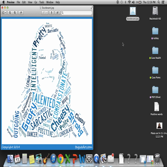Image resolution: width=167 pixels, height=167 pixels.
Task: Open Finder from the dock
Action: (x=10, y=159)
